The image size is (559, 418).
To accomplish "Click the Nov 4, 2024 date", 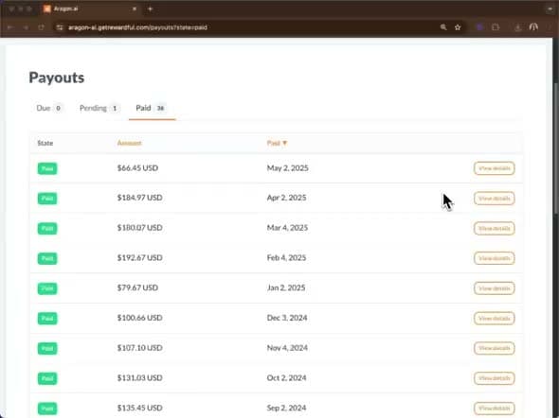I will pyautogui.click(x=287, y=348).
